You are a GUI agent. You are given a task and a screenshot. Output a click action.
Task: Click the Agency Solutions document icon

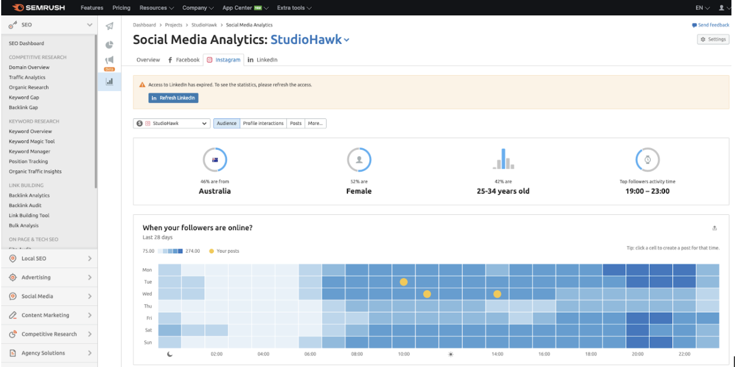pos(13,353)
